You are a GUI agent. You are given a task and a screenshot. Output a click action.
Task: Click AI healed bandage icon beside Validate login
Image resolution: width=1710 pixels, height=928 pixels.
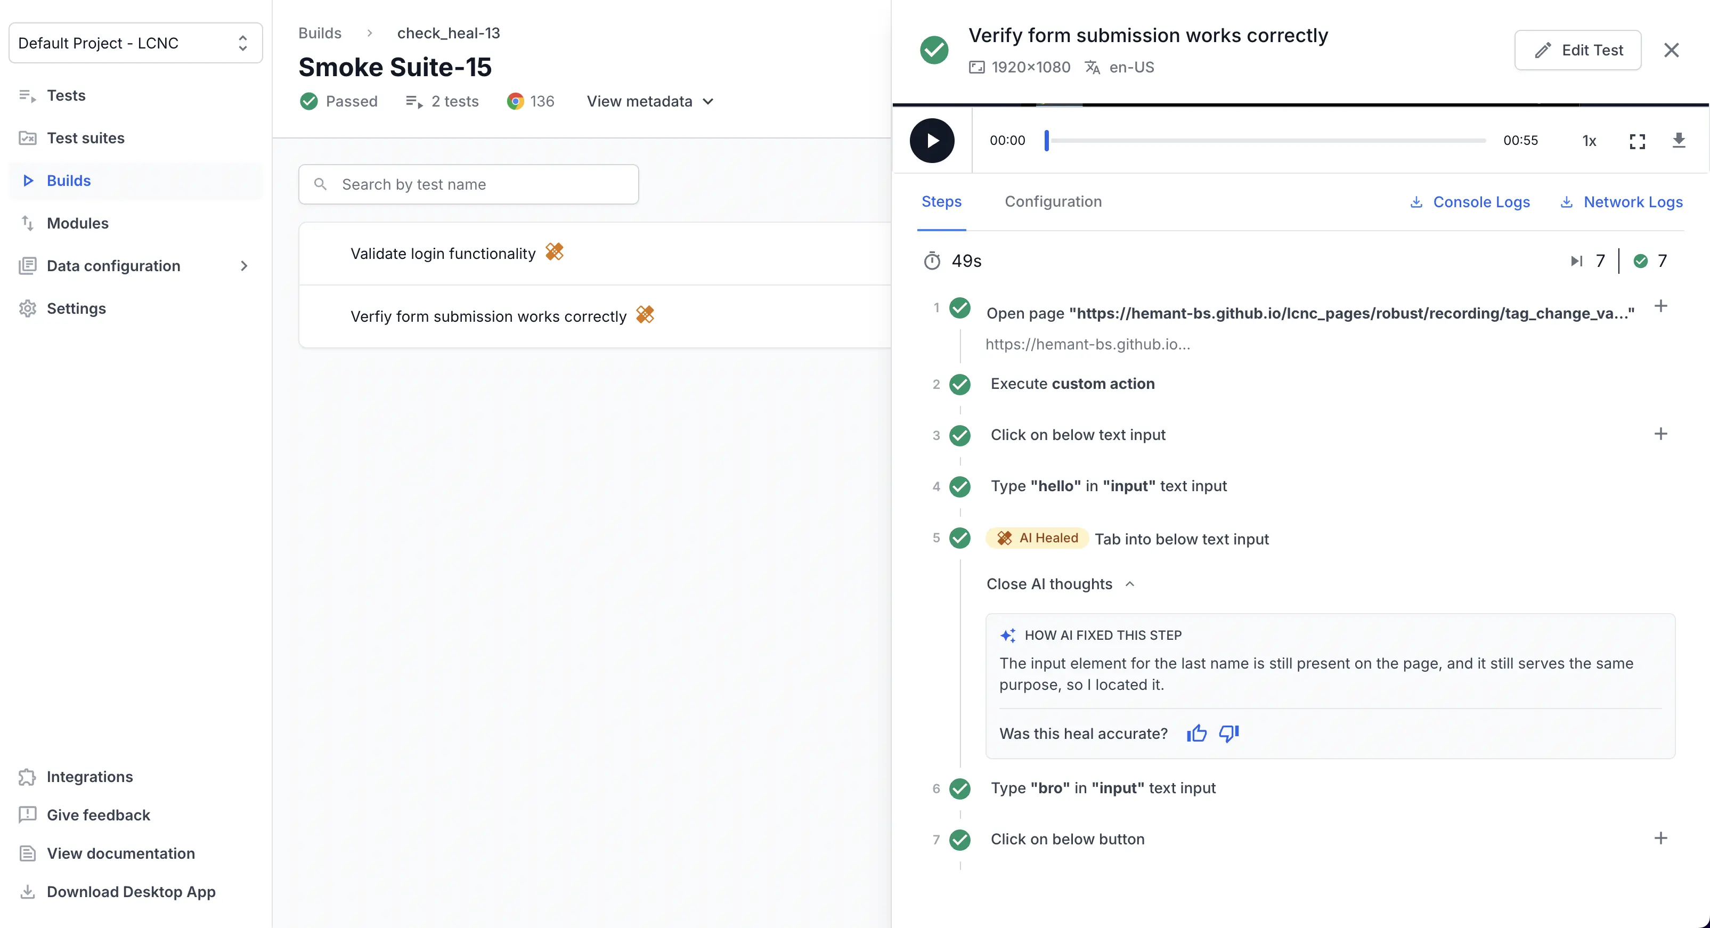tap(555, 253)
